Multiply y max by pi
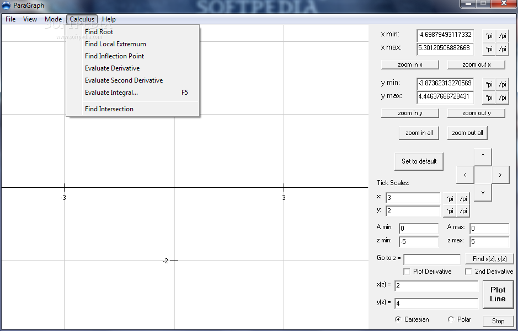The image size is (518, 331). coord(489,97)
